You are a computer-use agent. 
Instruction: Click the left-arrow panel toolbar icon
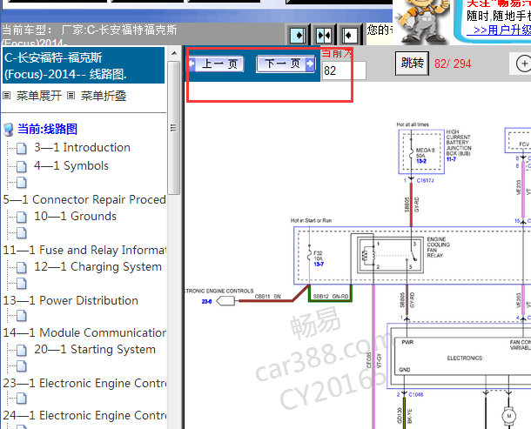(349, 35)
